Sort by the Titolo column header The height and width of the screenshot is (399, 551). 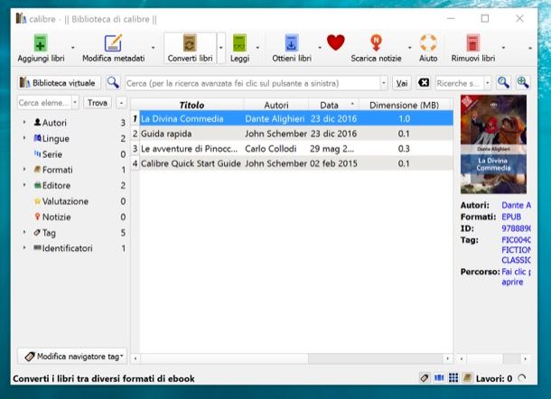(191, 105)
